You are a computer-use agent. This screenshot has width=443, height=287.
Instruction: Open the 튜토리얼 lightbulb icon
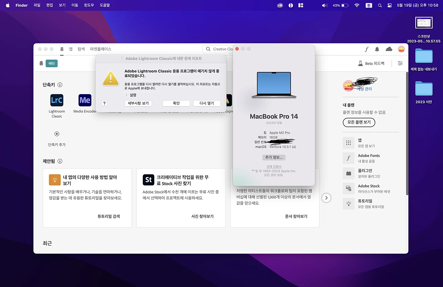coord(349,204)
